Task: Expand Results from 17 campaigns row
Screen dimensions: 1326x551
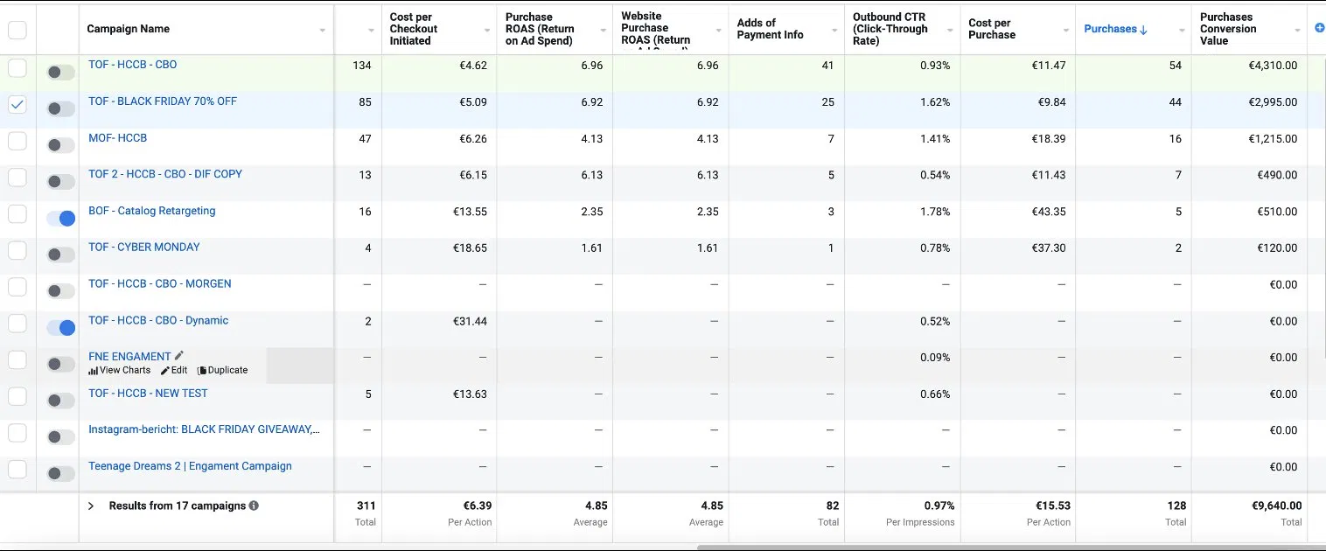Action: pyautogui.click(x=90, y=506)
